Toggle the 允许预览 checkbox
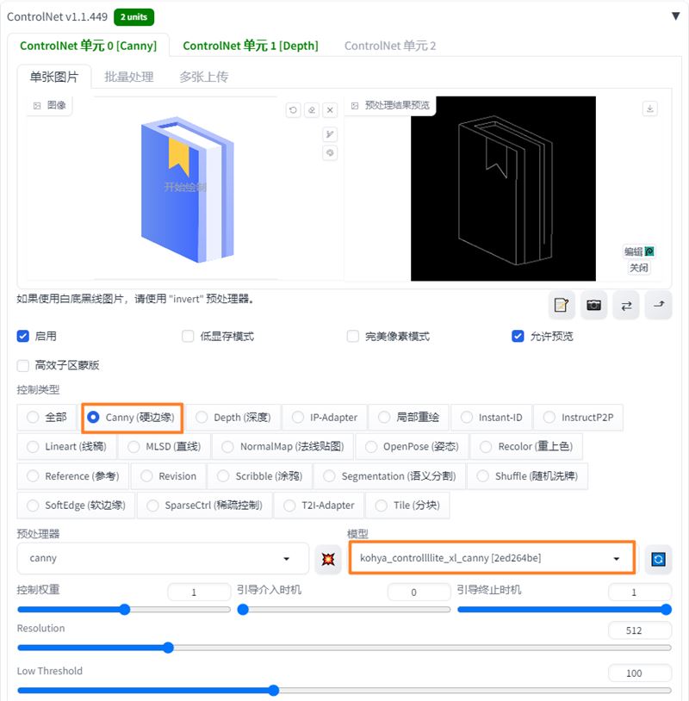The width and height of the screenshot is (689, 701). click(x=518, y=336)
